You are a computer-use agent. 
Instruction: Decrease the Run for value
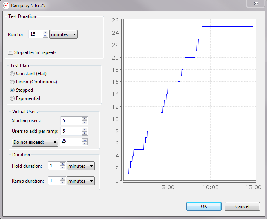45,36
